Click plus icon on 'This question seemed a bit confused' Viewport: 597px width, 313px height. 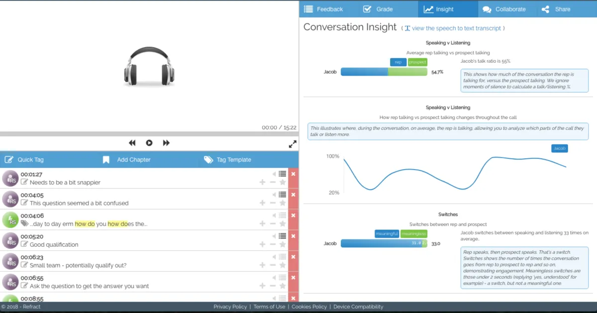click(262, 203)
